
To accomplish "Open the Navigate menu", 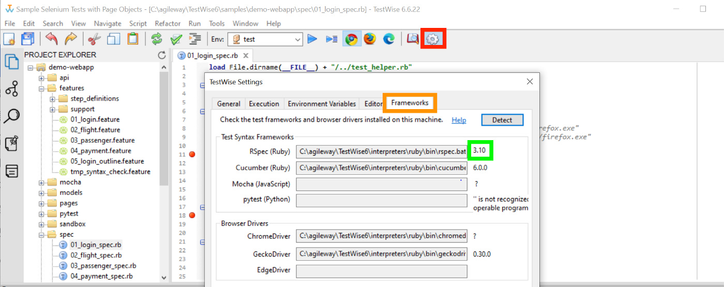I will tap(108, 23).
